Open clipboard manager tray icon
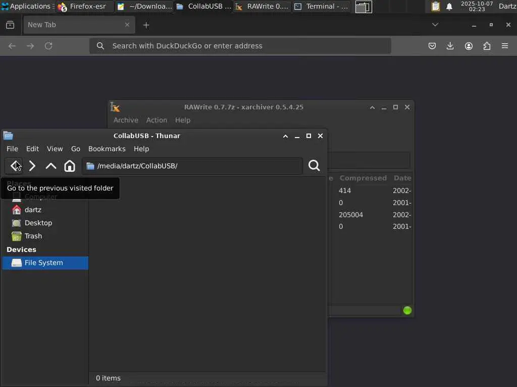517x387 pixels. (x=436, y=6)
